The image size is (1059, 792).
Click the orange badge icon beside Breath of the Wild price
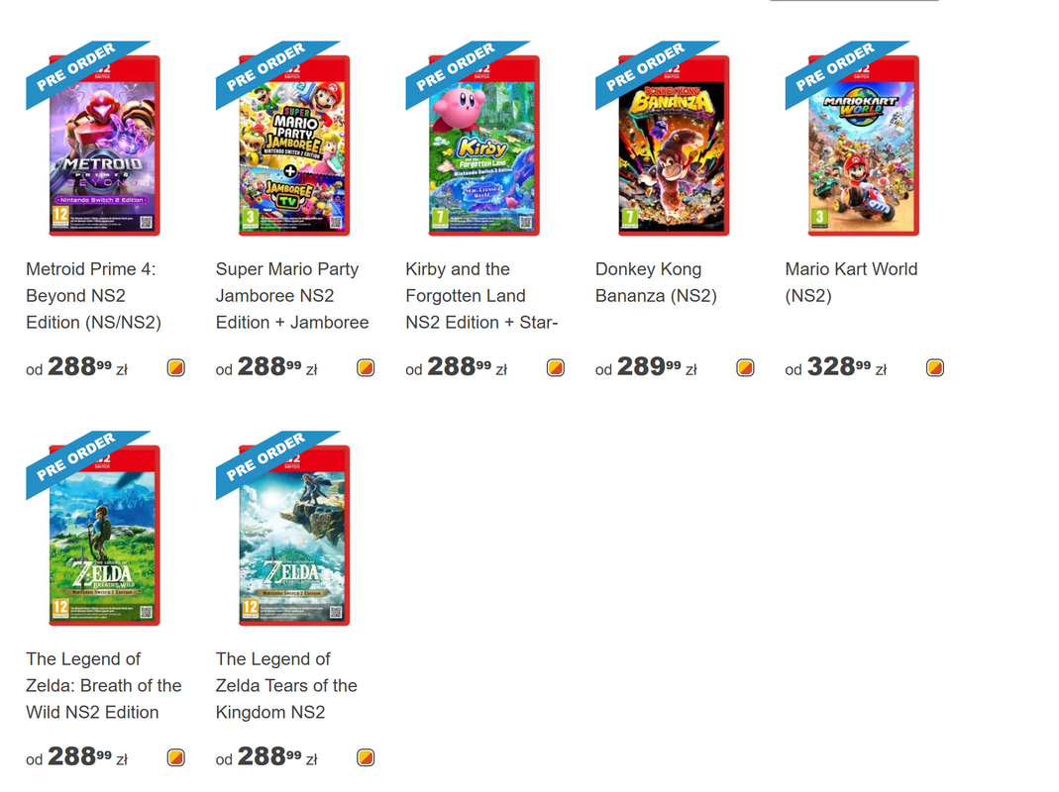point(176,757)
